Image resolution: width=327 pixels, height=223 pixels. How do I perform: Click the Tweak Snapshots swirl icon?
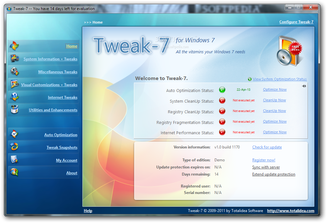coord(14,147)
